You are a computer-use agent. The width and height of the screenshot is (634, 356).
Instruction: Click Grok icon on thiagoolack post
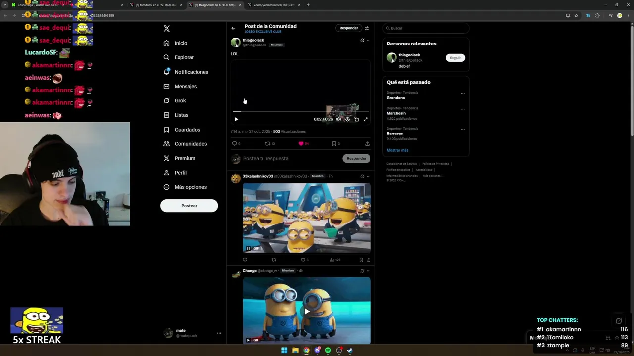tap(362, 40)
